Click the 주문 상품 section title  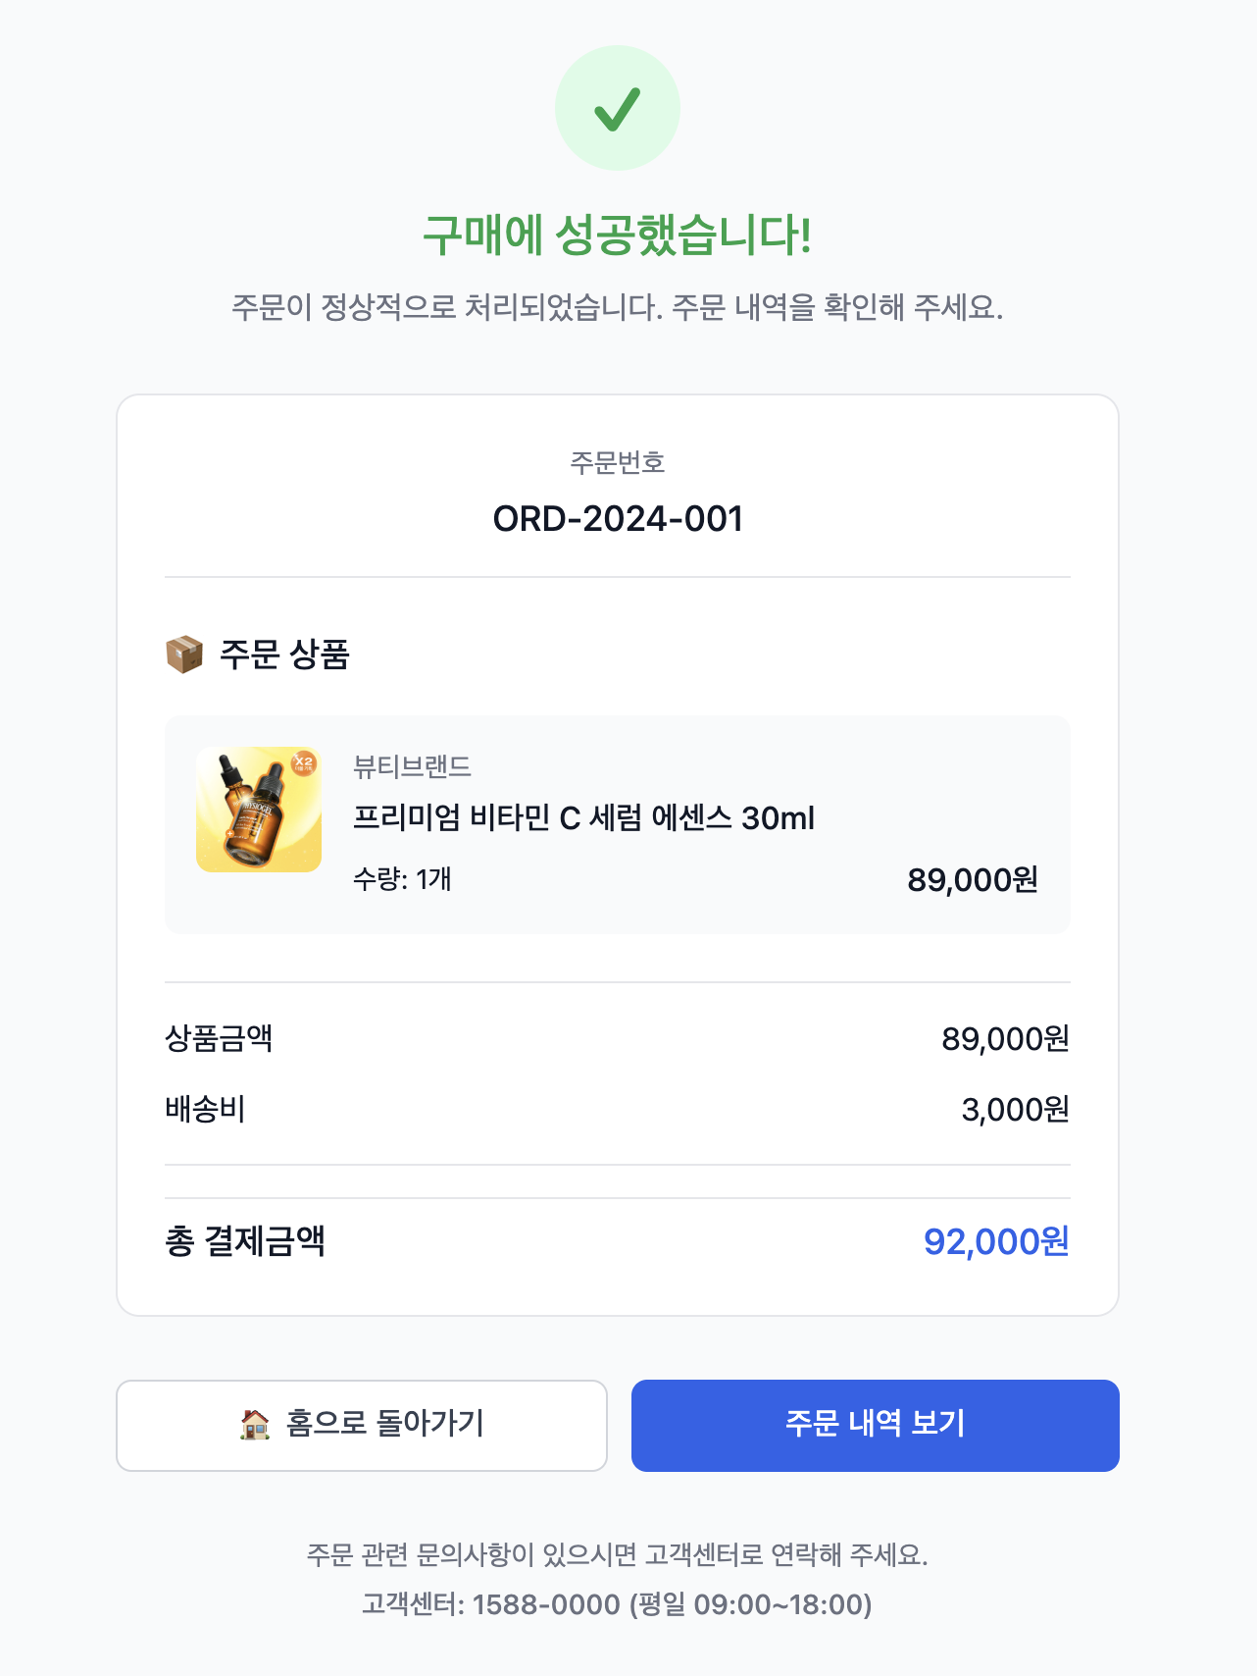(284, 655)
